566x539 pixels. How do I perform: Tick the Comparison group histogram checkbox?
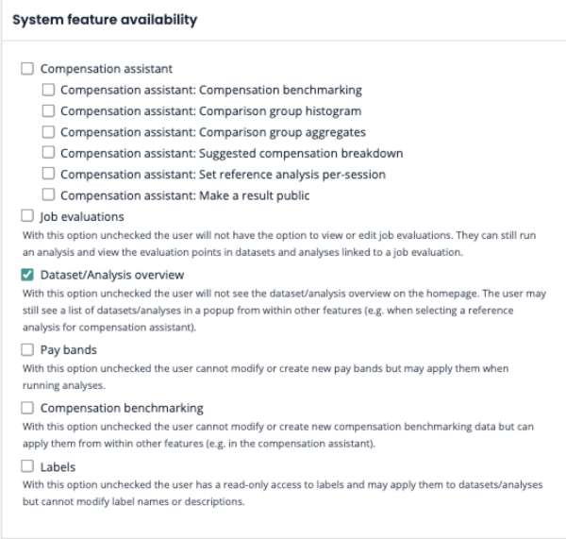click(48, 111)
